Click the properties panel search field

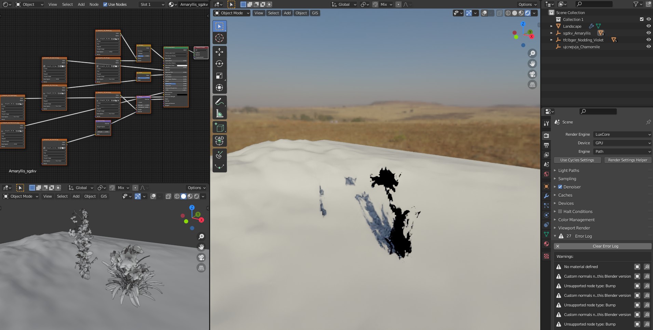[598, 111]
